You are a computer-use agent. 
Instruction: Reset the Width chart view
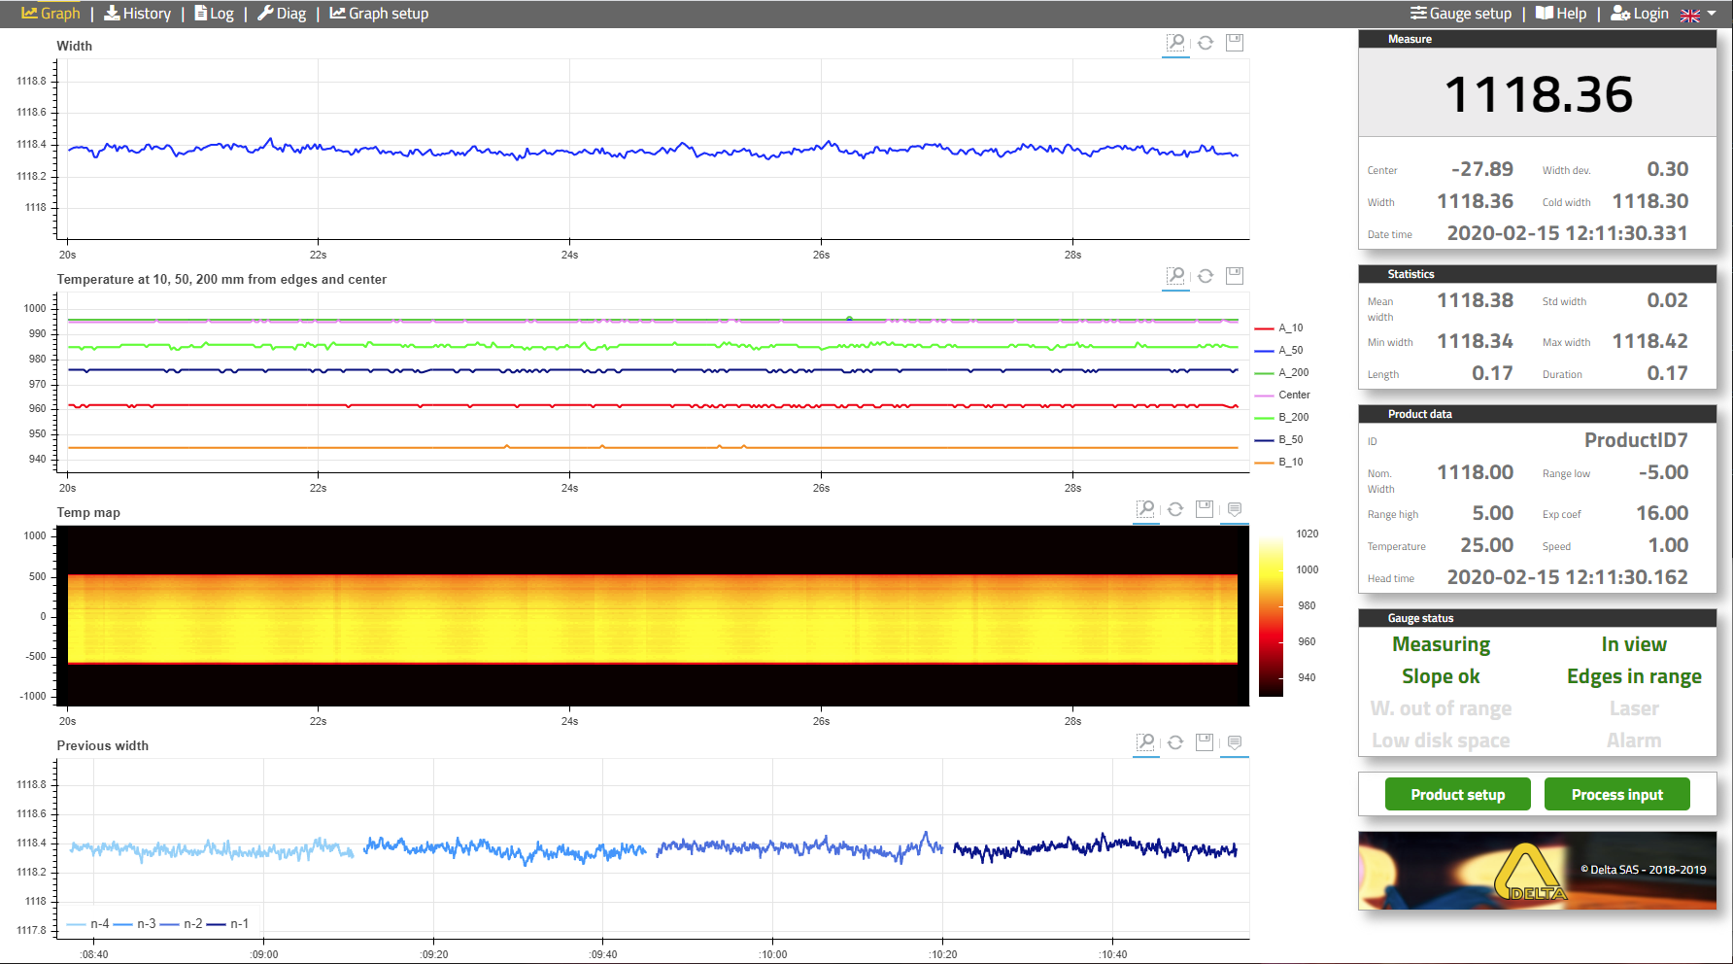click(x=1206, y=43)
